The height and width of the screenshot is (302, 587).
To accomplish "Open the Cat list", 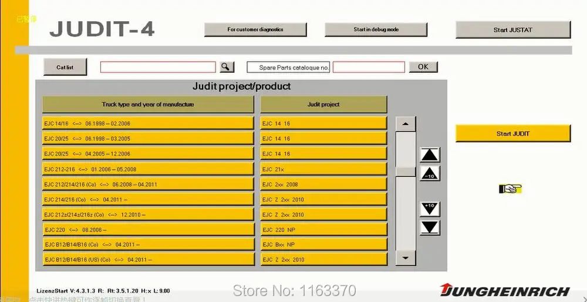I will 65,67.
